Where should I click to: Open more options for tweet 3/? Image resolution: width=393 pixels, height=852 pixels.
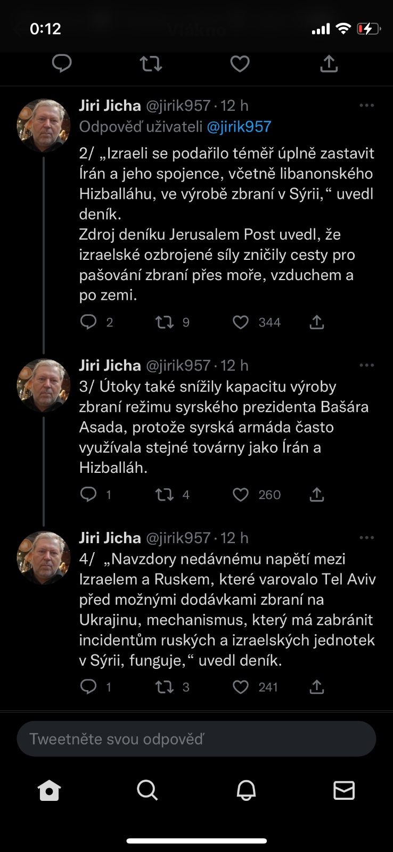coord(366,365)
